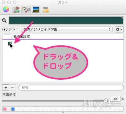This screenshot has width=126, height=114.
Task: Select the 名称未設定 color row
Action: coord(63,36)
